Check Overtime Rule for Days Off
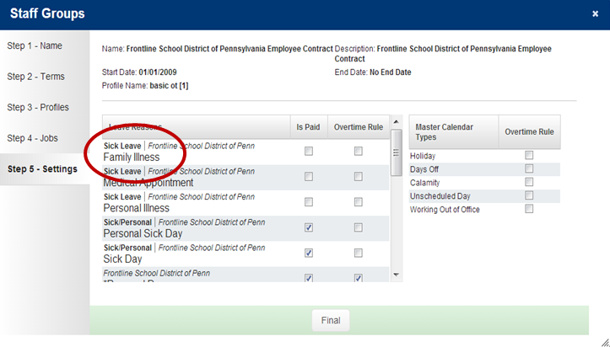Screen dimensions: 610x347 pyautogui.click(x=529, y=168)
